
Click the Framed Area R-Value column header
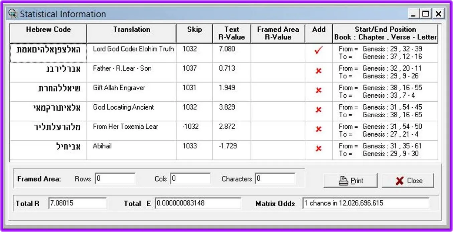pos(278,33)
